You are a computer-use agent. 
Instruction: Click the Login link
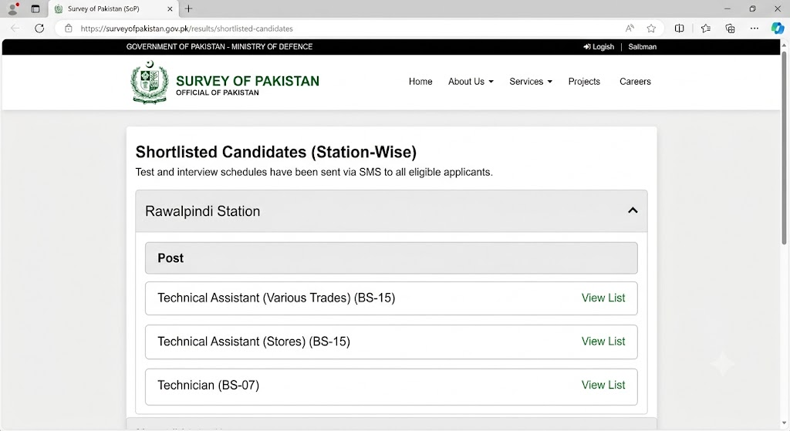pyautogui.click(x=599, y=47)
